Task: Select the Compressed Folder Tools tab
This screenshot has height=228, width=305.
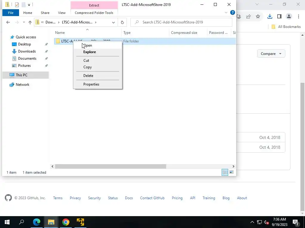Action: pos(94,13)
